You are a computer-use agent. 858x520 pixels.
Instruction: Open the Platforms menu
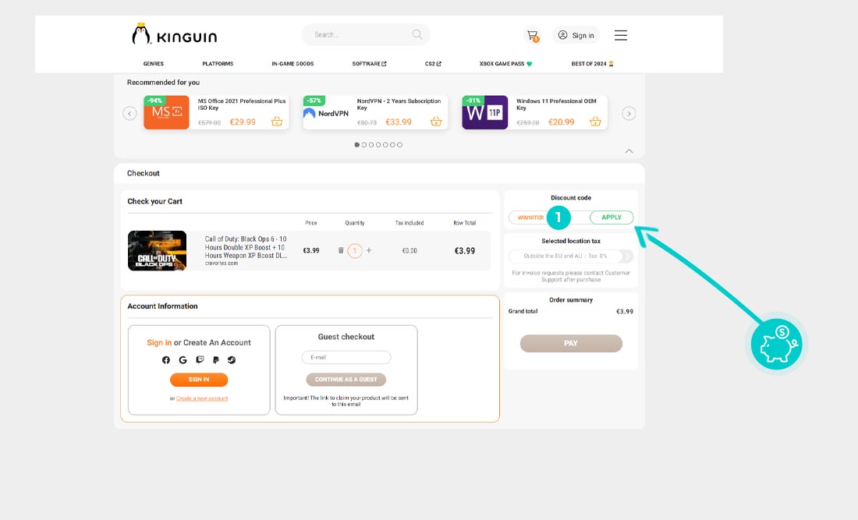tap(218, 64)
